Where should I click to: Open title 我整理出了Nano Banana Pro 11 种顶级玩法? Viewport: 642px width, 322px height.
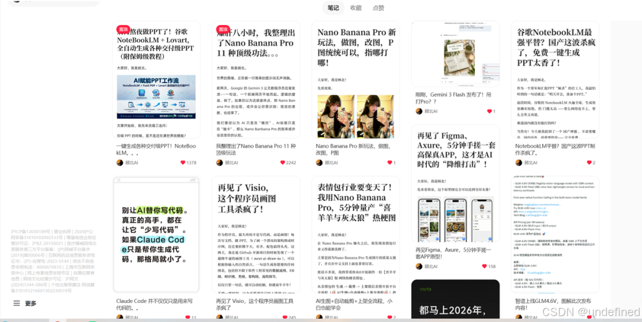coord(256,149)
